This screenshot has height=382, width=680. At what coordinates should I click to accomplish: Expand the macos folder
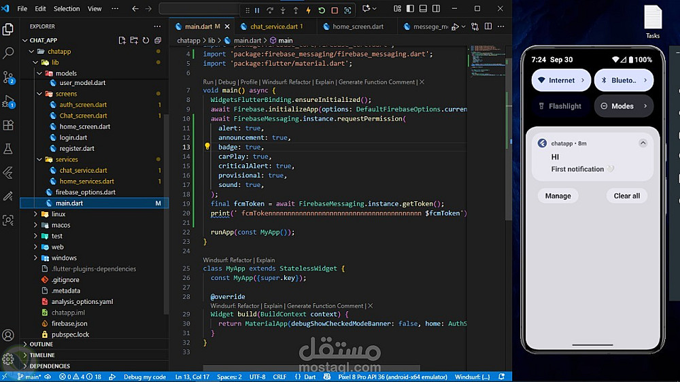click(35, 225)
